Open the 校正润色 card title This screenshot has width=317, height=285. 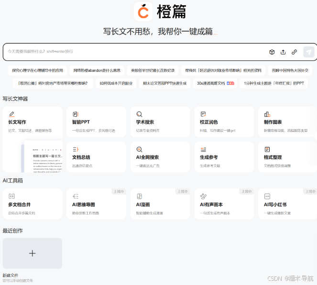coord(209,122)
